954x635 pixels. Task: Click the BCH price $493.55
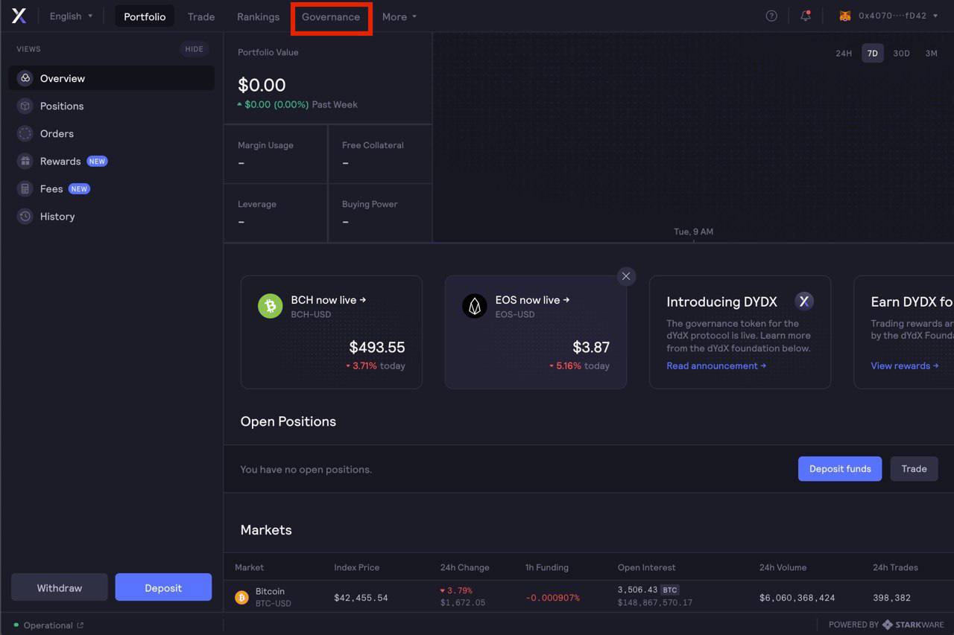point(377,347)
